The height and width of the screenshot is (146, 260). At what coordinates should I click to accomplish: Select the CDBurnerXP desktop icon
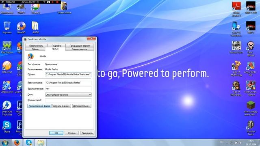(7, 87)
